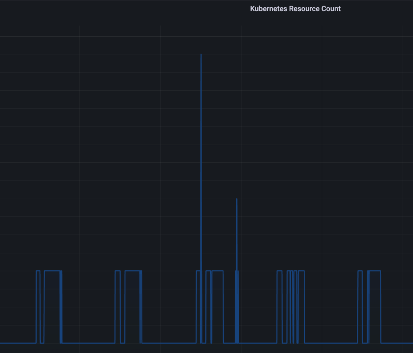Click the narrow pulse starting the second group
413x353 pixels.
tap(117, 271)
